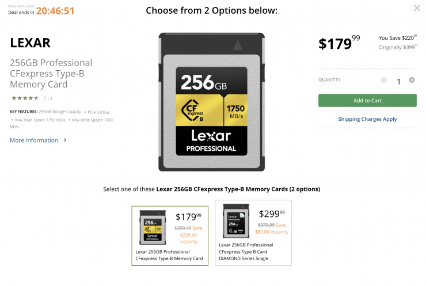The width and height of the screenshot is (426, 286).
Task: Click the deal countdown timer
Action: [55, 11]
